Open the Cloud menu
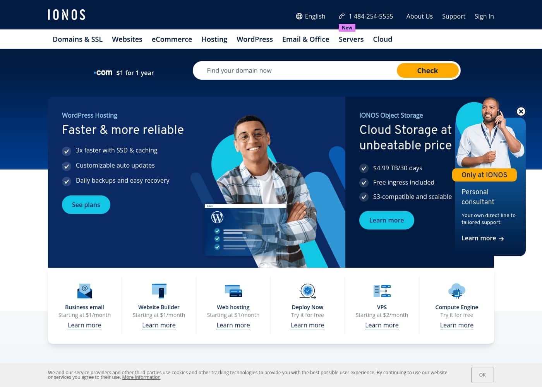 [382, 39]
